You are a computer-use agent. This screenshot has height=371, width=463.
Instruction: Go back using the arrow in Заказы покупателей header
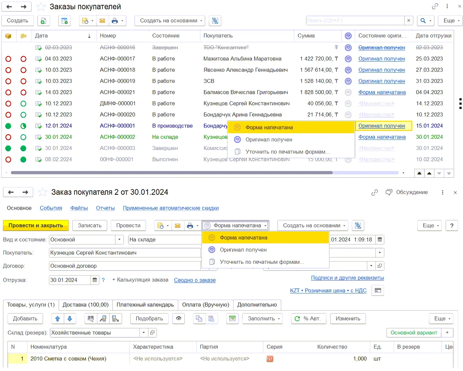(9, 7)
